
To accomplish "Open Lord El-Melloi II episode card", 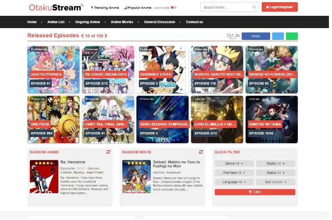I will (217, 119).
